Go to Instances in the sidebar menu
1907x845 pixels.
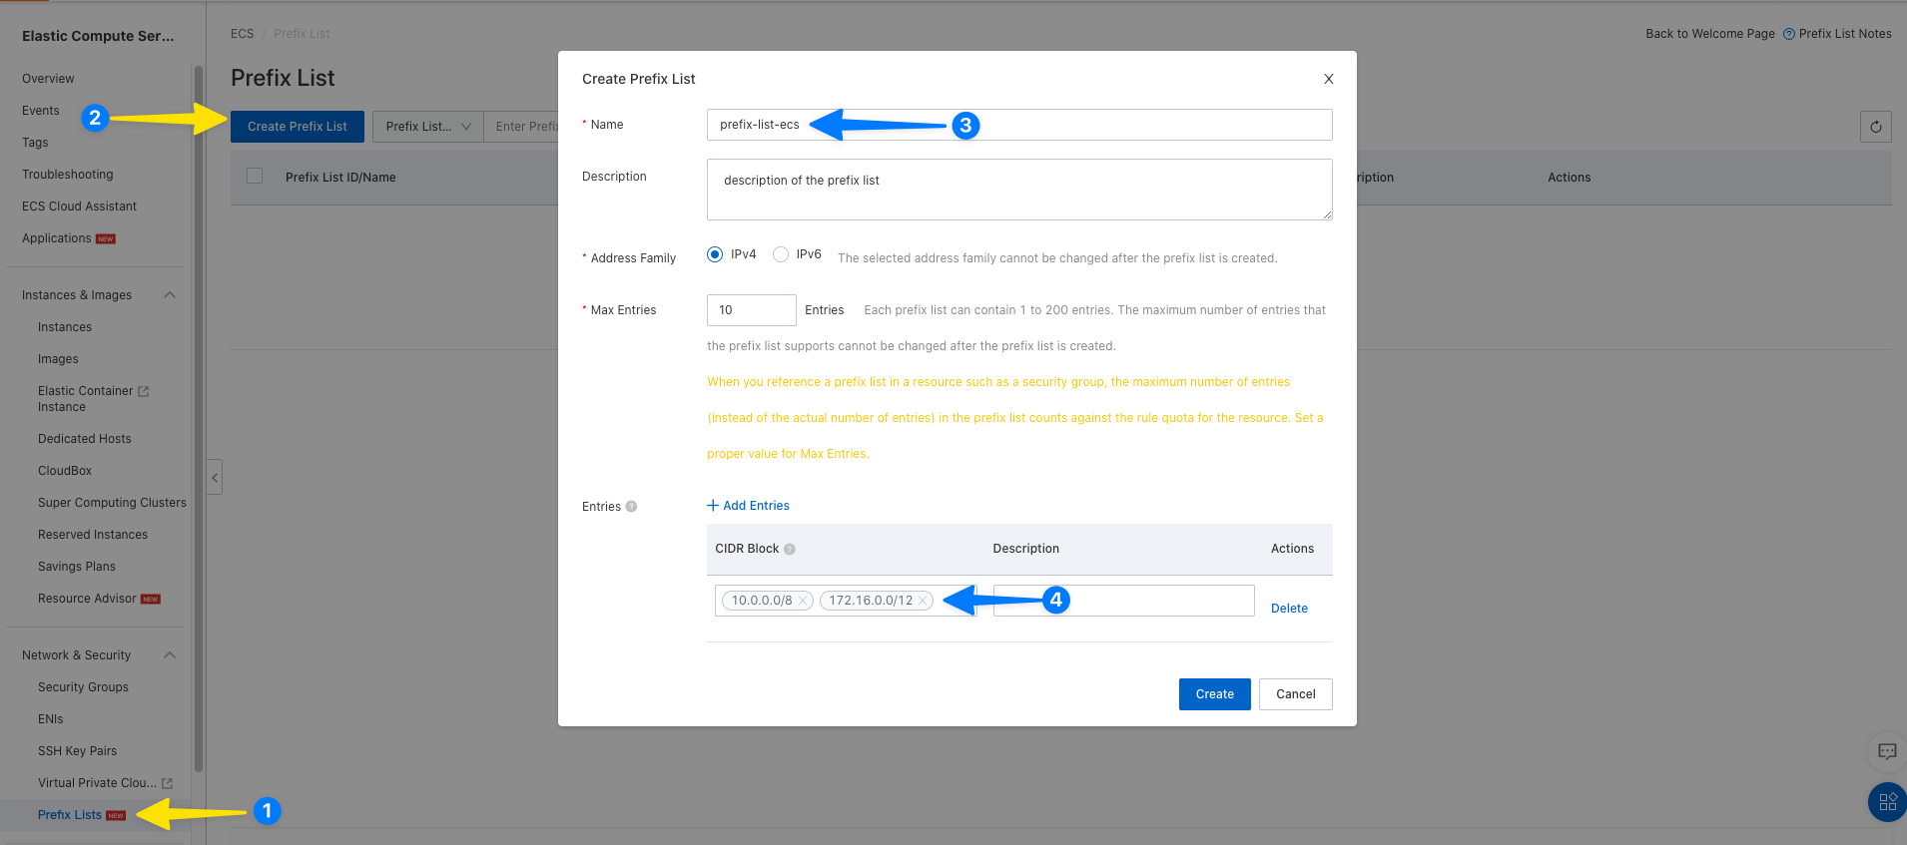[65, 327]
